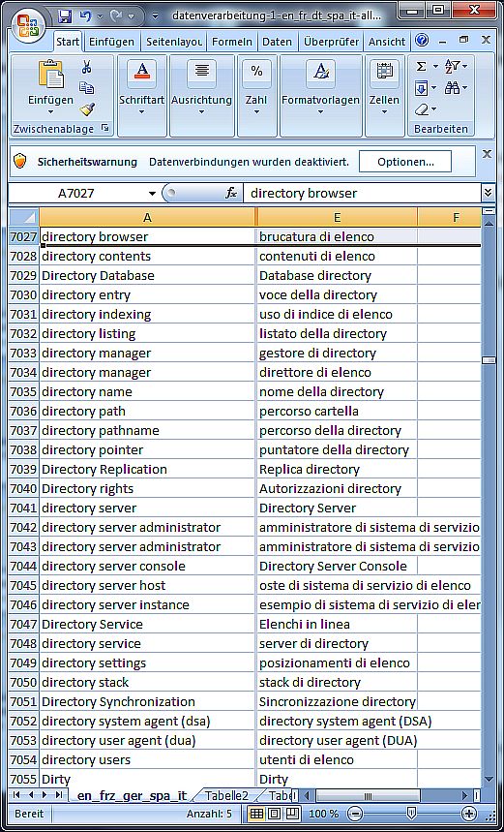Go to first sheet navigation arrow

[16, 795]
